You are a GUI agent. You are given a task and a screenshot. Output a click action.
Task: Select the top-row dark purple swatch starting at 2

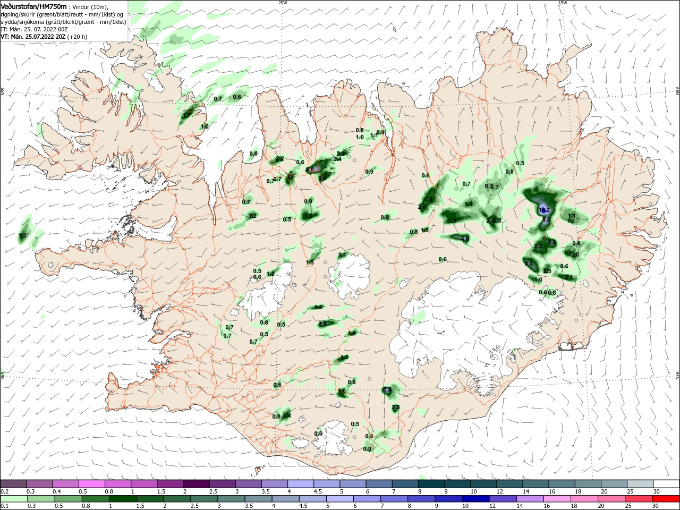click(196, 483)
